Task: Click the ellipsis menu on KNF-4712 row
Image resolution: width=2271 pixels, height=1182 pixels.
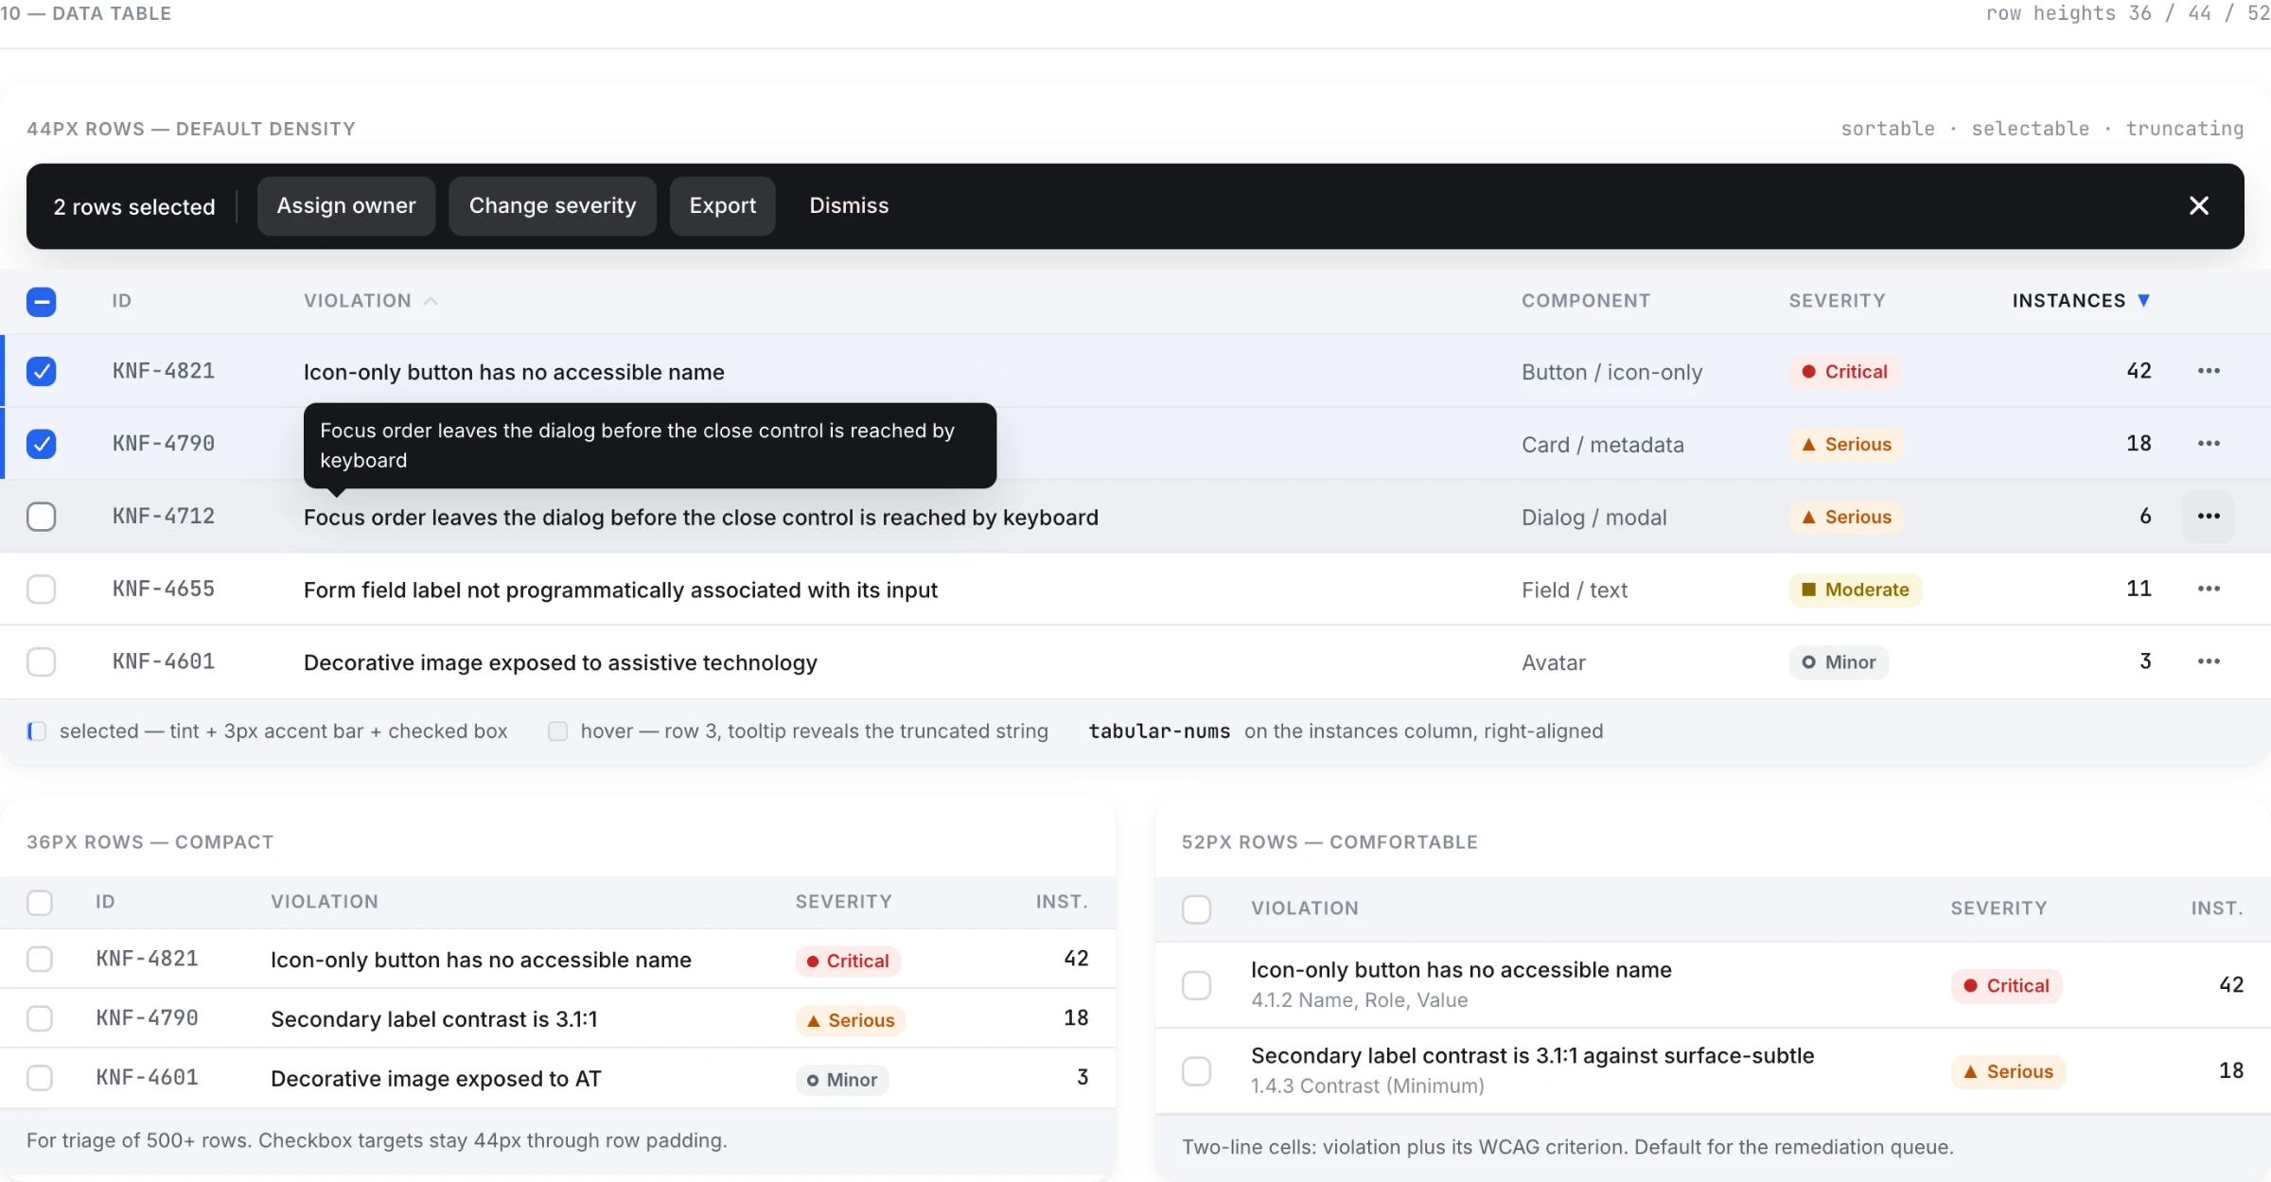Action: tap(2209, 517)
